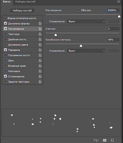
Task: Click the live brush tip preview eye icon
Action: click(x=96, y=140)
